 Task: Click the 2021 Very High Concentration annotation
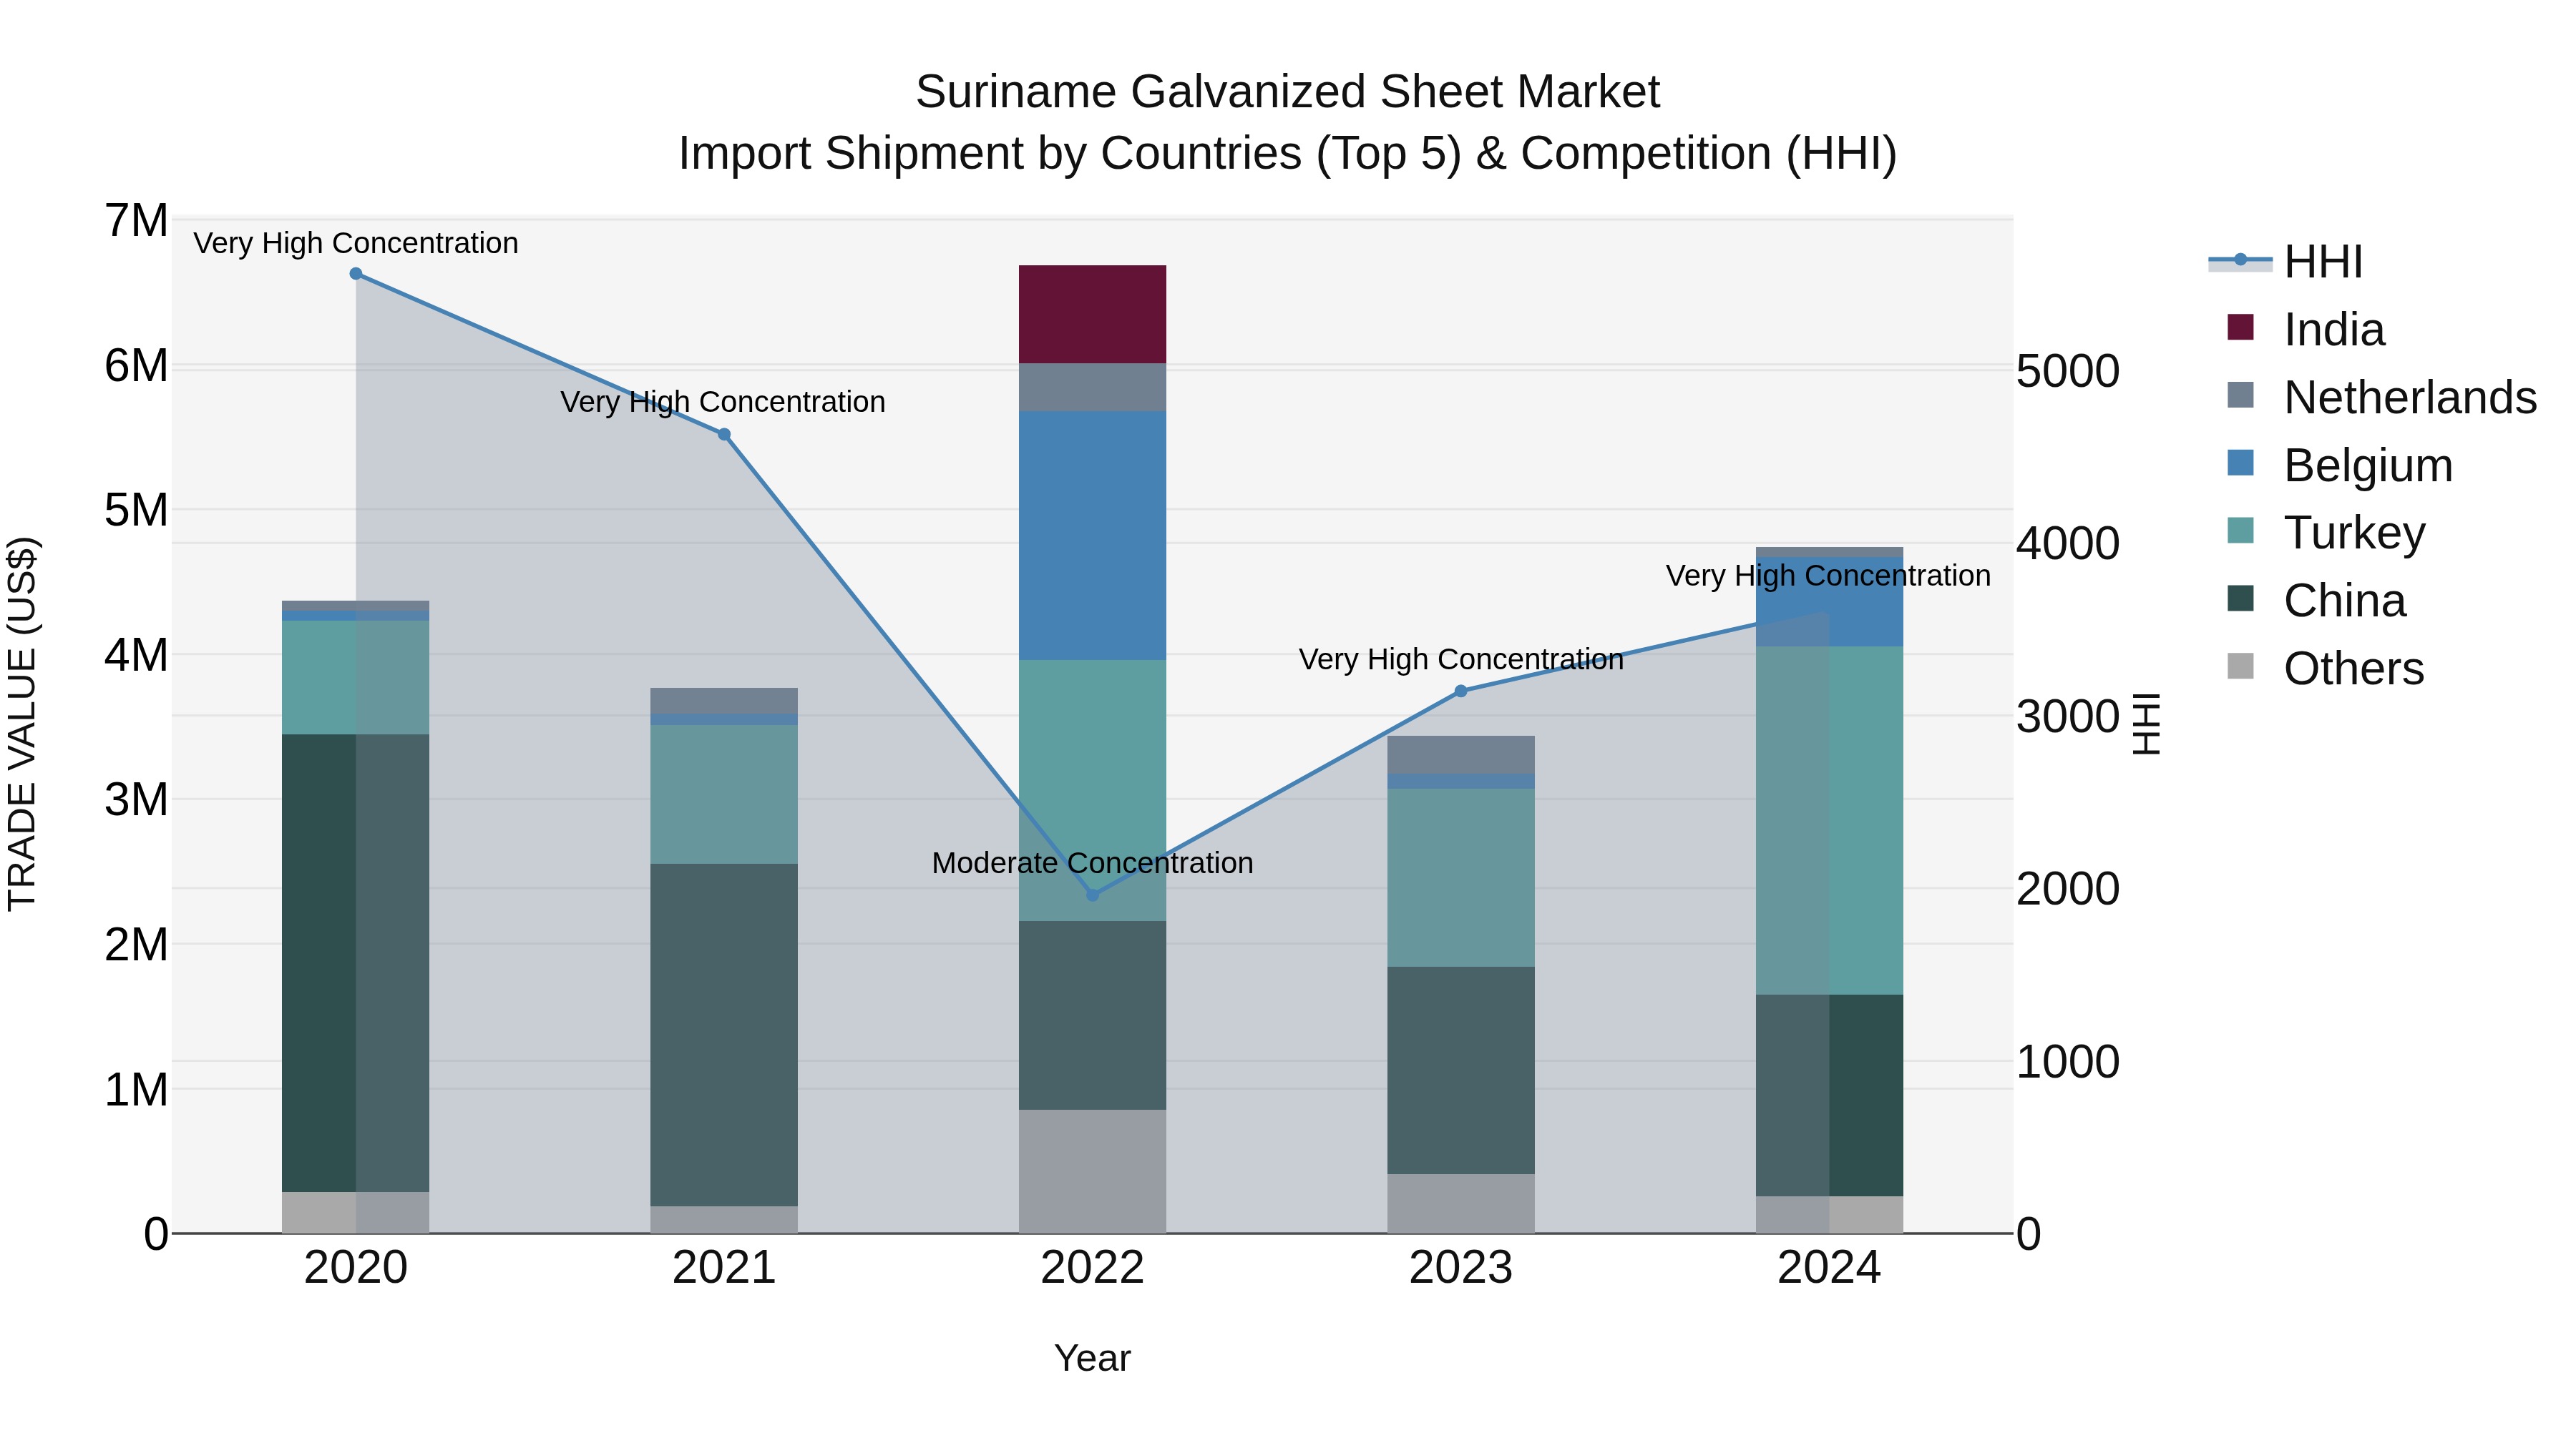pos(723,402)
